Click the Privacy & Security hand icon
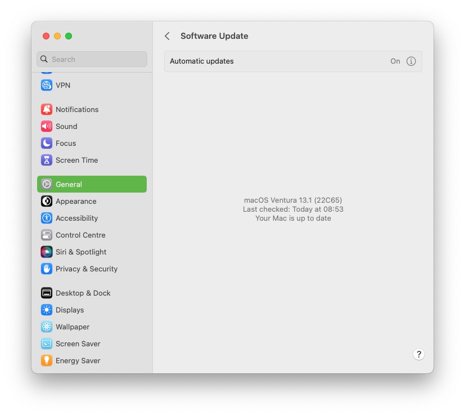The height and width of the screenshot is (415, 465). 47,269
